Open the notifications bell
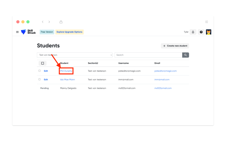Image resolution: width=226 pixels, height=141 pixels. (193, 32)
